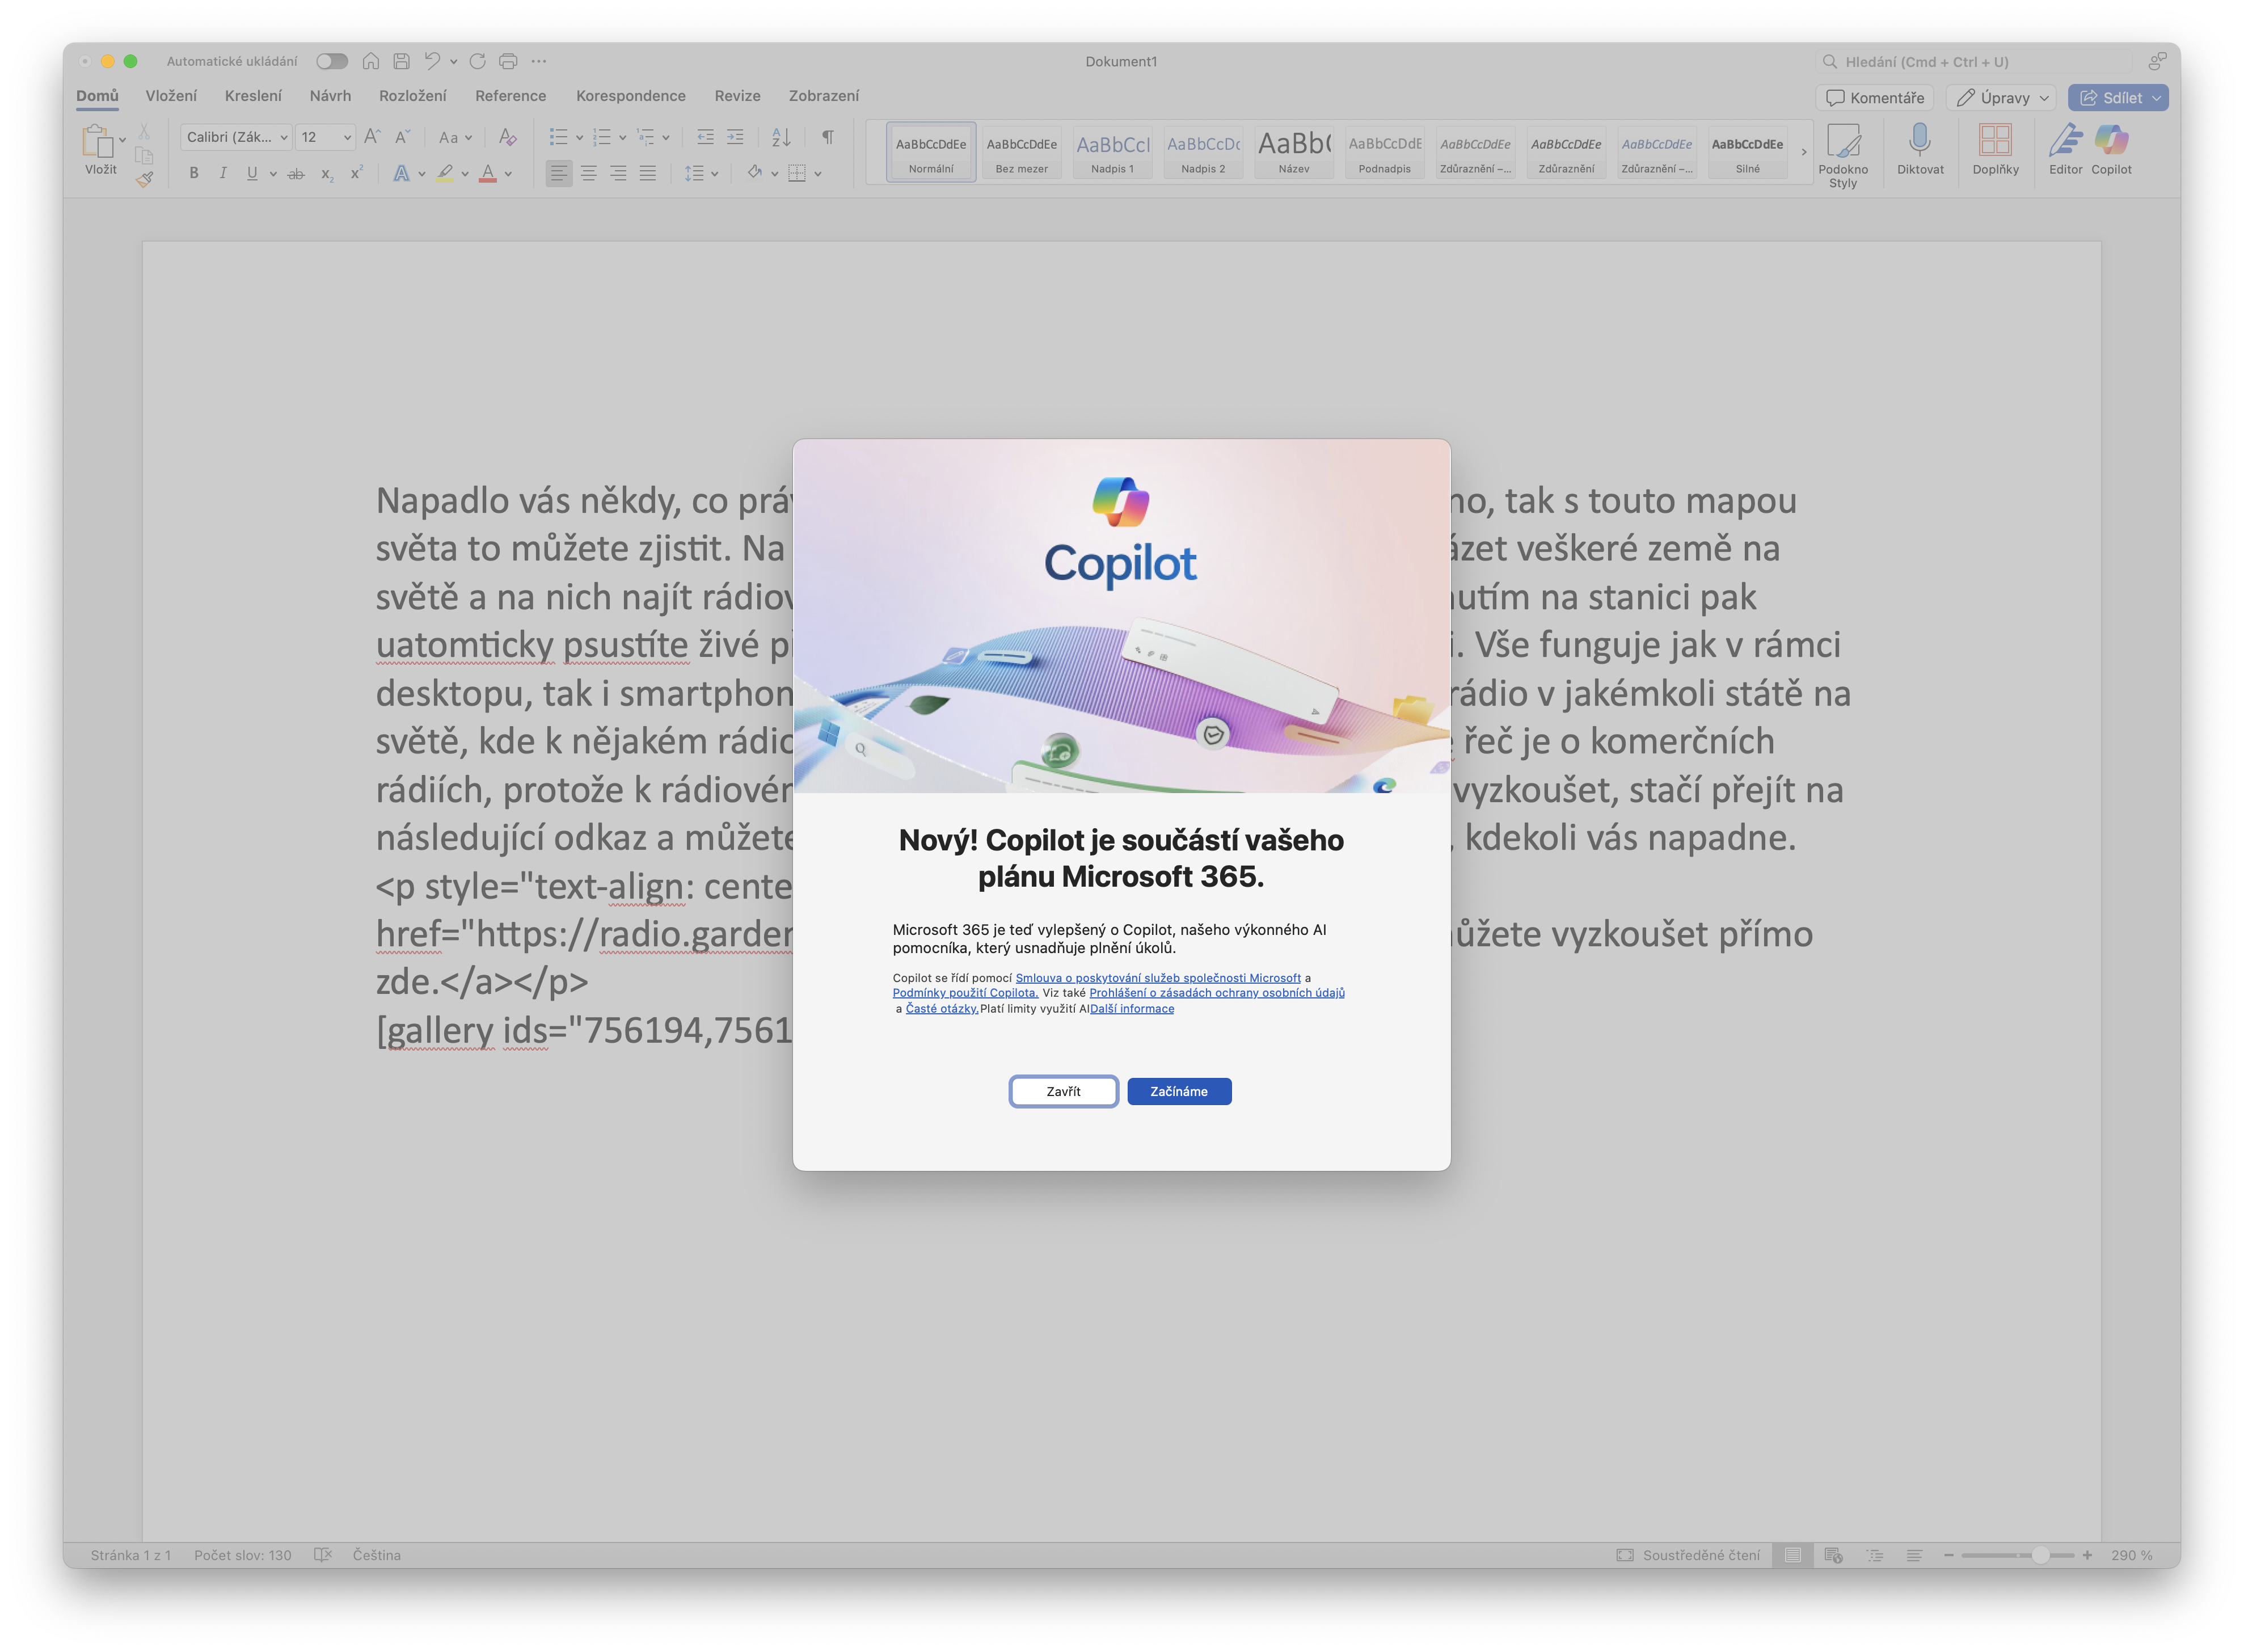
Task: Select the Format Painter brush
Action: coord(145,179)
